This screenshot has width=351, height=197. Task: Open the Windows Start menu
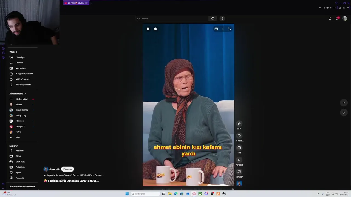(127, 194)
